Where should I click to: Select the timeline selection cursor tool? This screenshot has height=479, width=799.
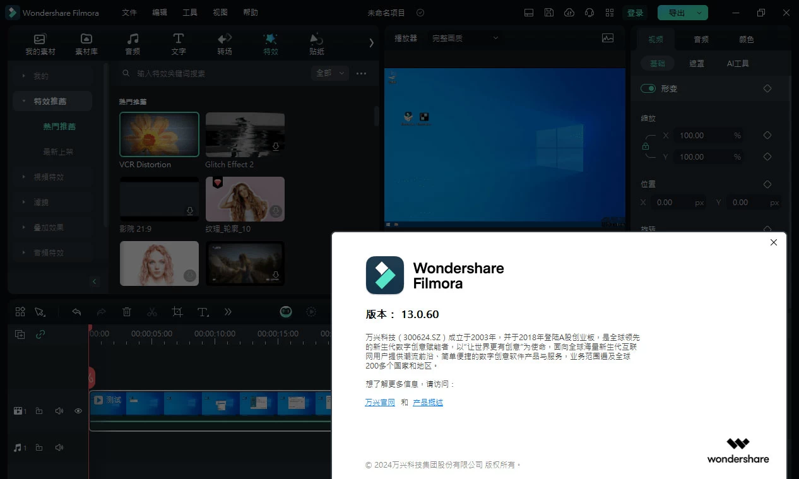tap(40, 311)
